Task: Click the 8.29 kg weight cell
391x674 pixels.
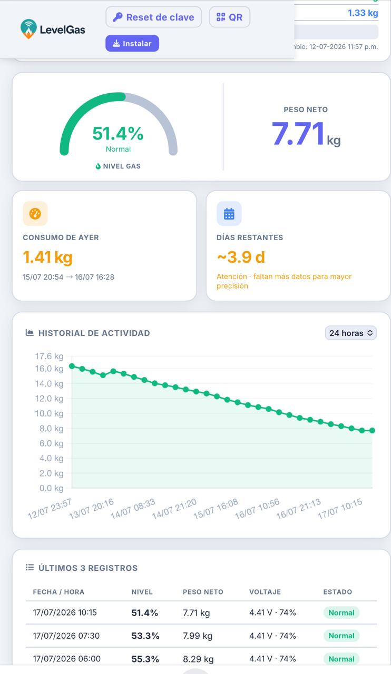Action: (x=198, y=659)
